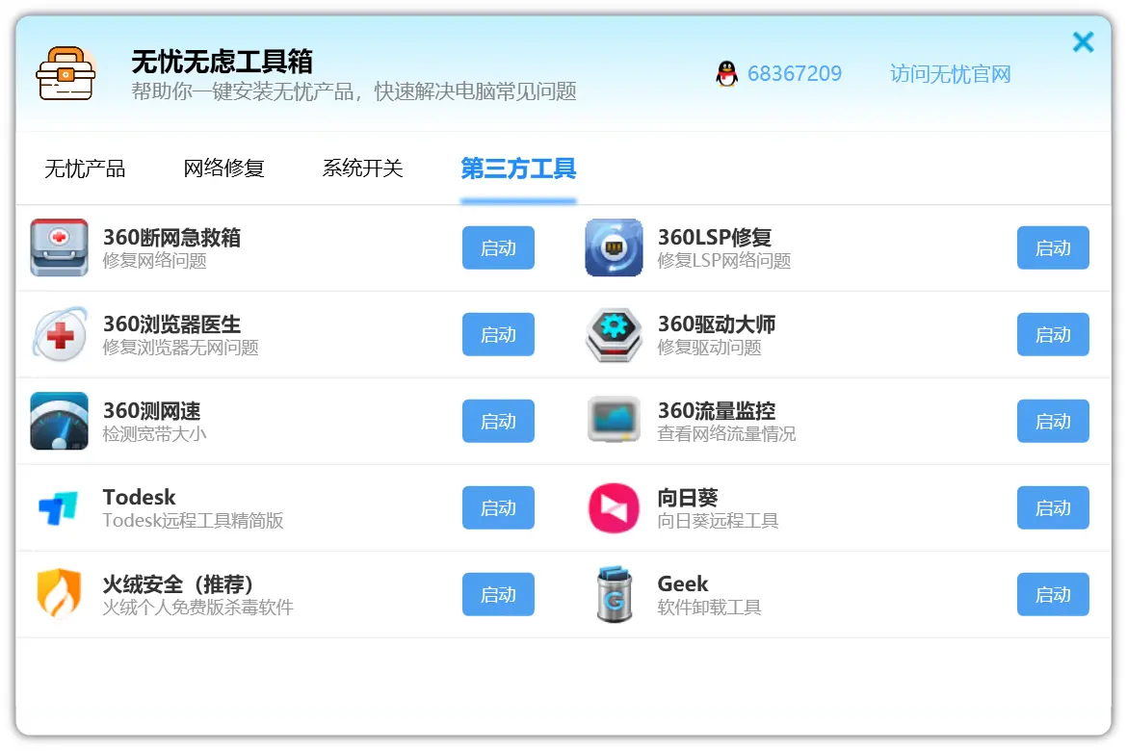Start Todesk using its 启动 button
Screen dimensions: 1127x751
click(x=498, y=507)
